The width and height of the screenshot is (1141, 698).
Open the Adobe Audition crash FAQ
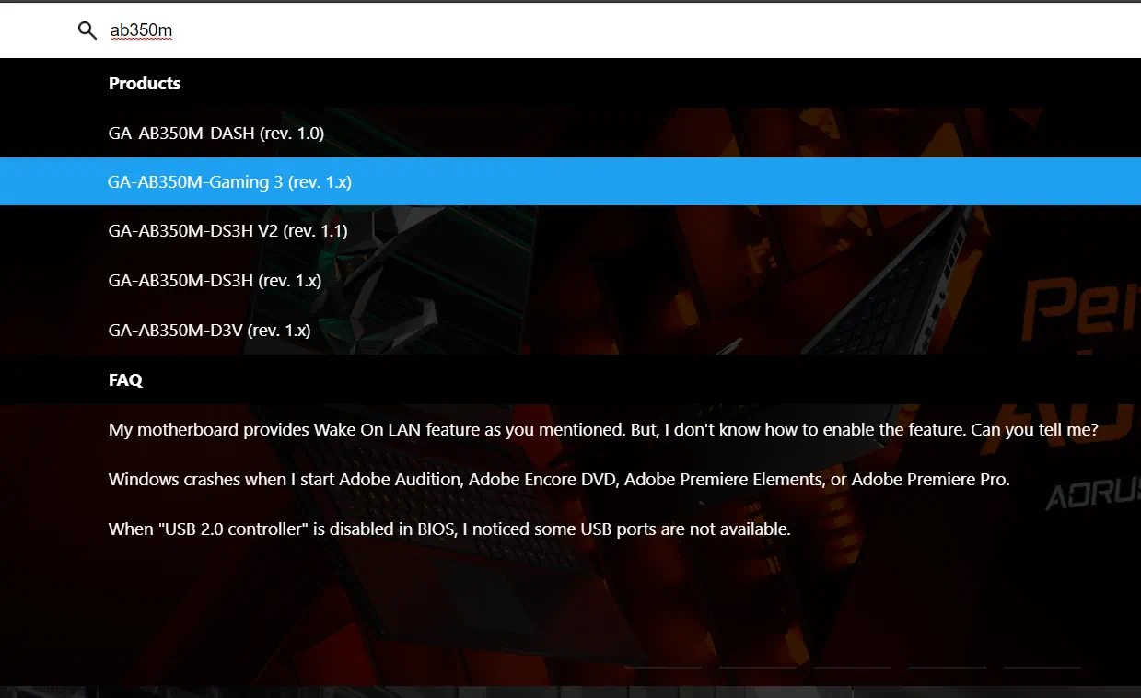(559, 479)
